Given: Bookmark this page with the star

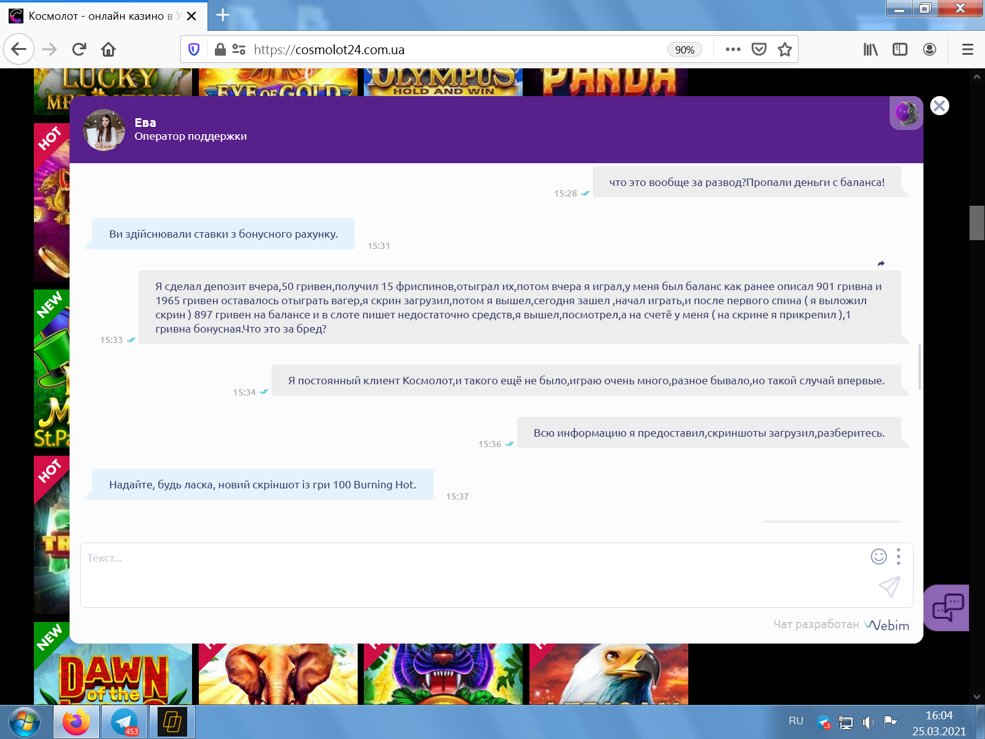Looking at the screenshot, I should coord(784,49).
